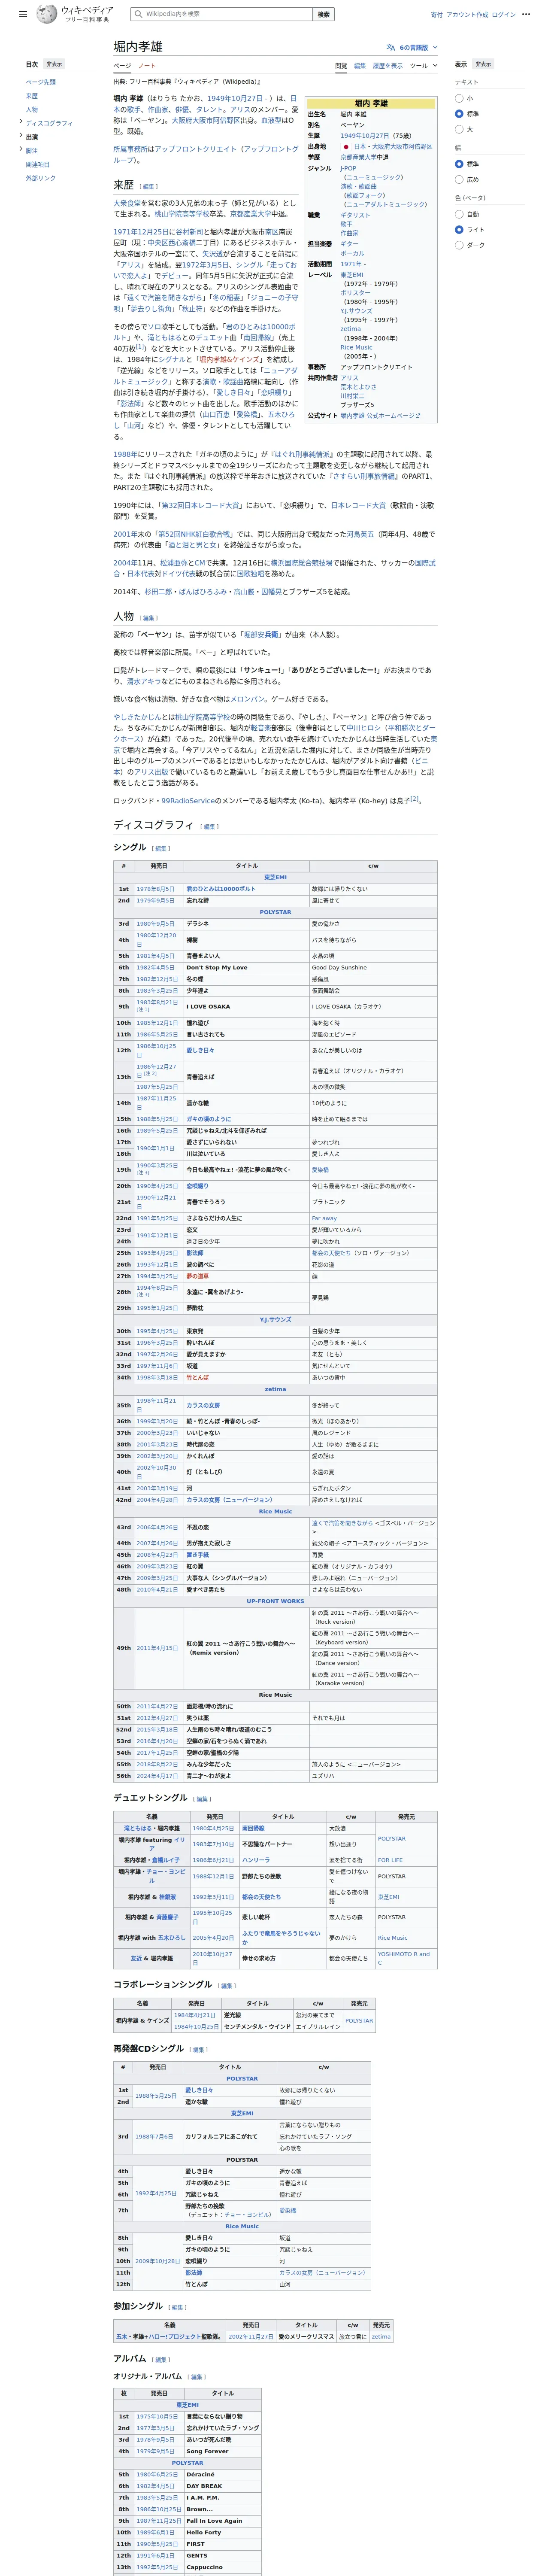The width and height of the screenshot is (551, 2576).
Task: Click the 公式サイト external link icon
Action: tap(418, 415)
